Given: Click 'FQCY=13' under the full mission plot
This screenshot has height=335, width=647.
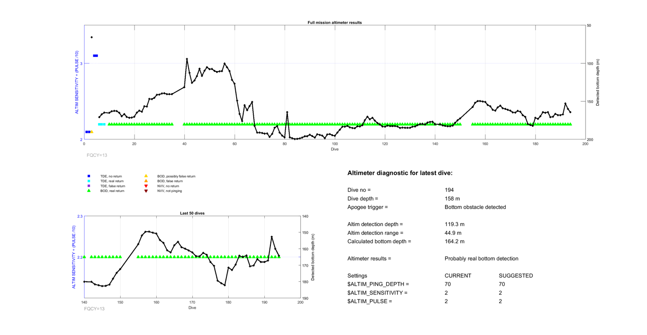Looking at the screenshot, I should [x=97, y=156].
